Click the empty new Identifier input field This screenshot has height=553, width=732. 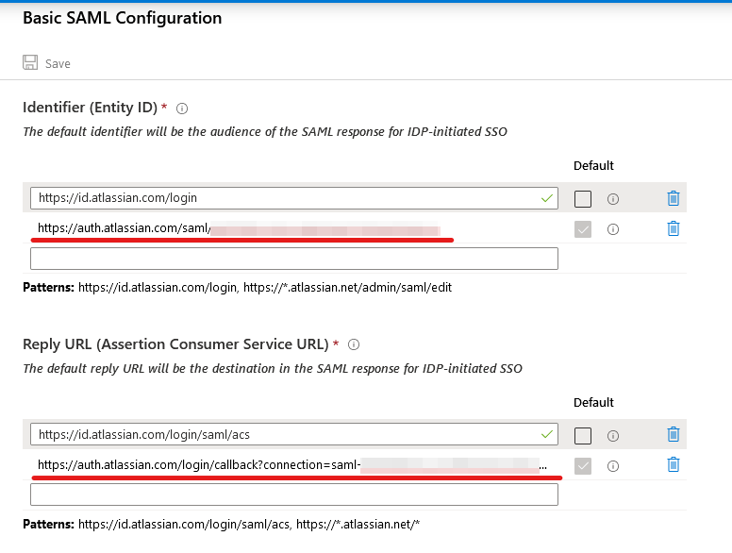[x=293, y=258]
